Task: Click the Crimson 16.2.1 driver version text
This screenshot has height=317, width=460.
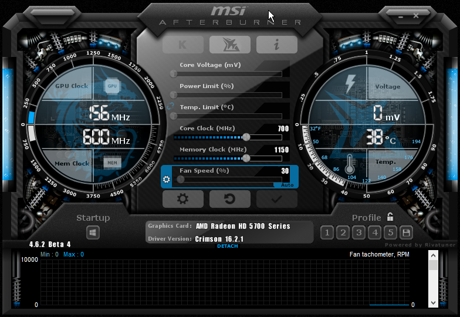Action: pyautogui.click(x=219, y=239)
